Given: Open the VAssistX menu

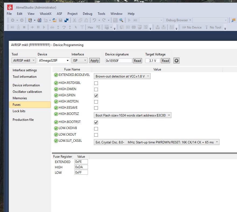Looking at the screenshot, I should point(45,14).
